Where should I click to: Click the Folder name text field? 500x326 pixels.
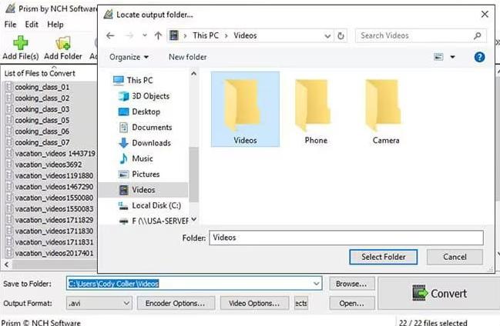tap(346, 238)
